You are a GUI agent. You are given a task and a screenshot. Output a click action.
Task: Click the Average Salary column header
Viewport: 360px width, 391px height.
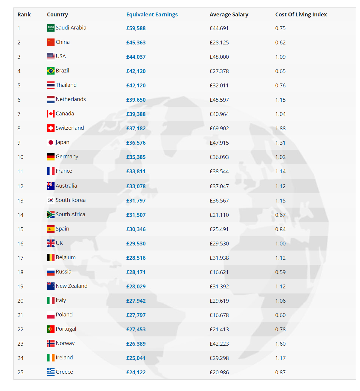229,15
